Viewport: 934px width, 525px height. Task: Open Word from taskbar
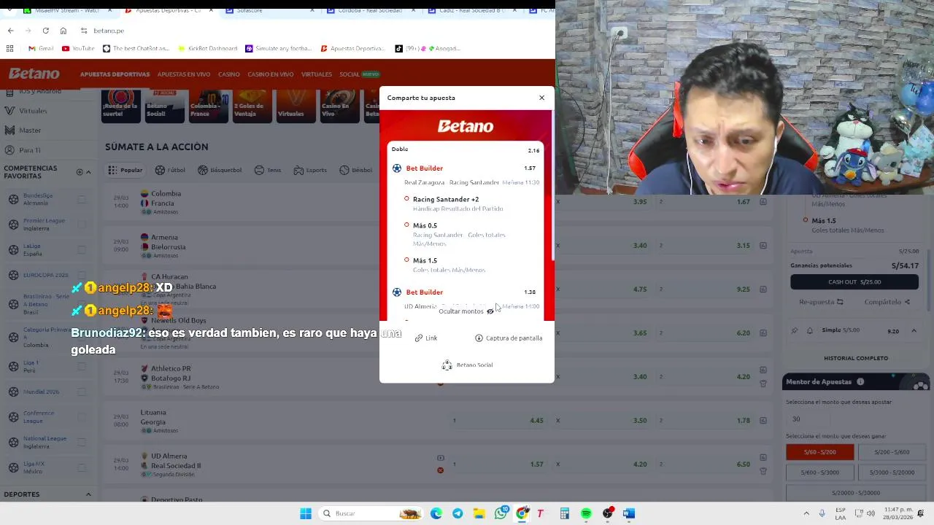(629, 513)
